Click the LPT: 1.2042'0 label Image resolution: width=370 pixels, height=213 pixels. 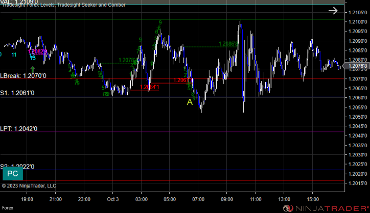pyautogui.click(x=18, y=129)
